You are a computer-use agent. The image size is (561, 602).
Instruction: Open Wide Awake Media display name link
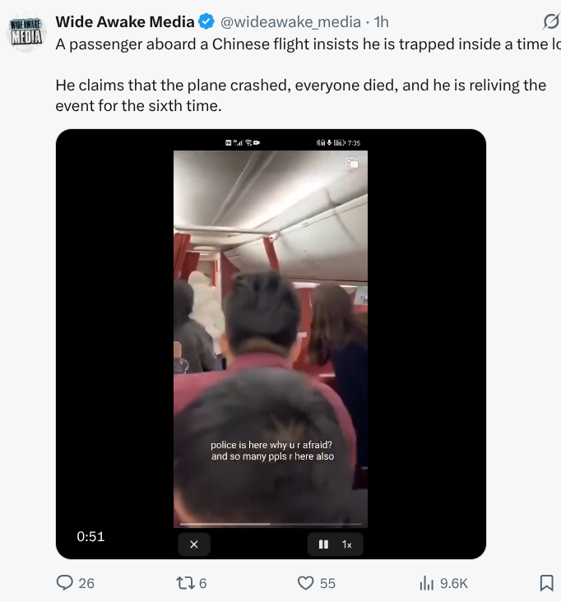[125, 22]
